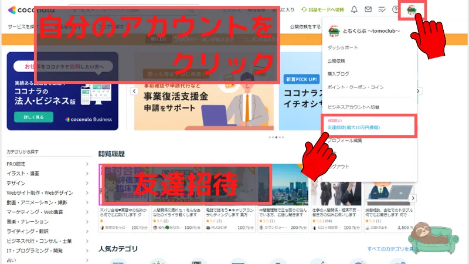Screen dimensions: 469x264
Task: Choose ビジネスアカウントへ切替 menu item
Action: pyautogui.click(x=354, y=107)
